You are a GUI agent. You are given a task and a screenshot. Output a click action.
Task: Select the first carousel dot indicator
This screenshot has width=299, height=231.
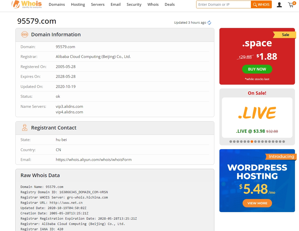coord(231,142)
